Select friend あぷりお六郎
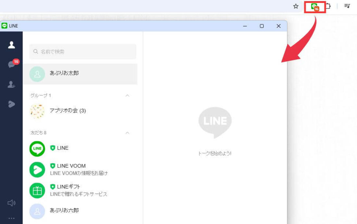357x224 pixels. tap(80, 211)
